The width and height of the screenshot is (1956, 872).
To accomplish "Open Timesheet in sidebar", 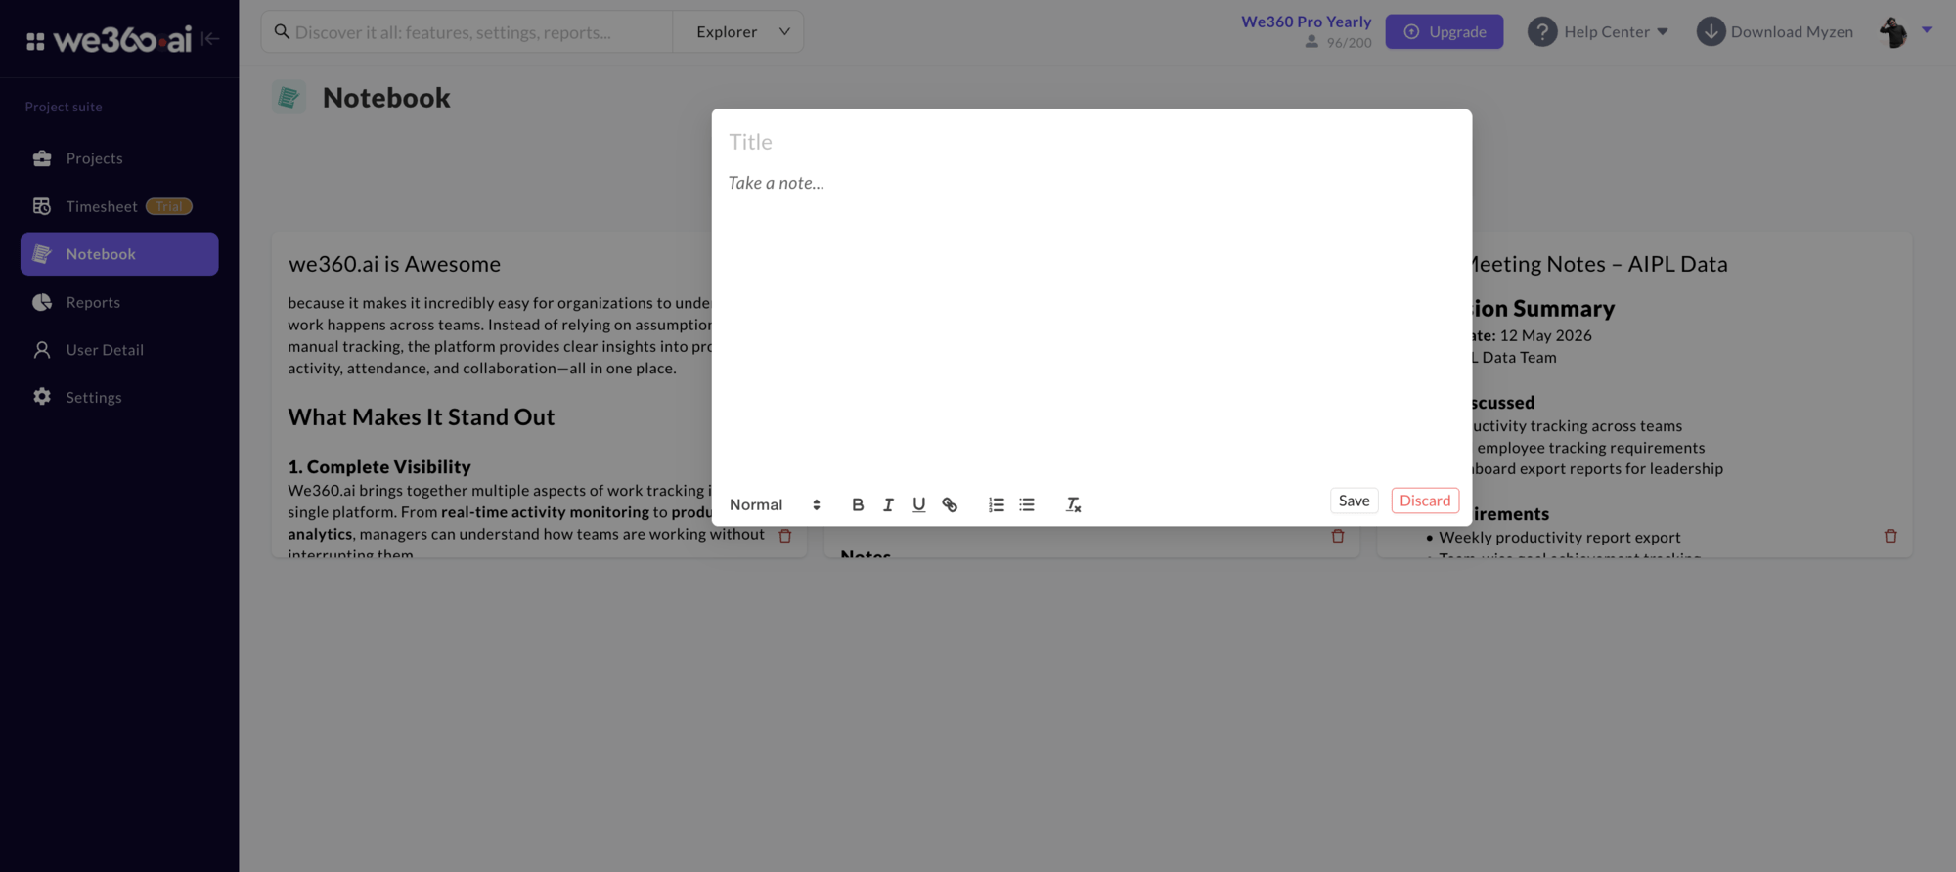I will tap(119, 206).
